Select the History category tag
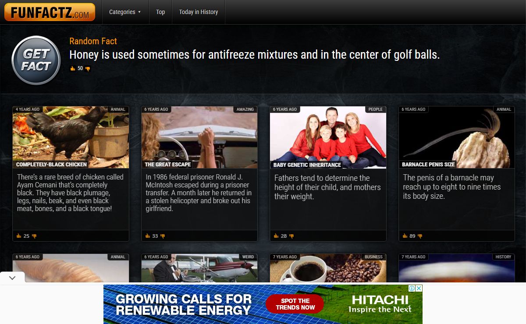Screen dimensions: 526x324 tap(503, 257)
